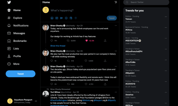Click the Show this thread link
This screenshot has width=178, height=106.
tap(58, 46)
